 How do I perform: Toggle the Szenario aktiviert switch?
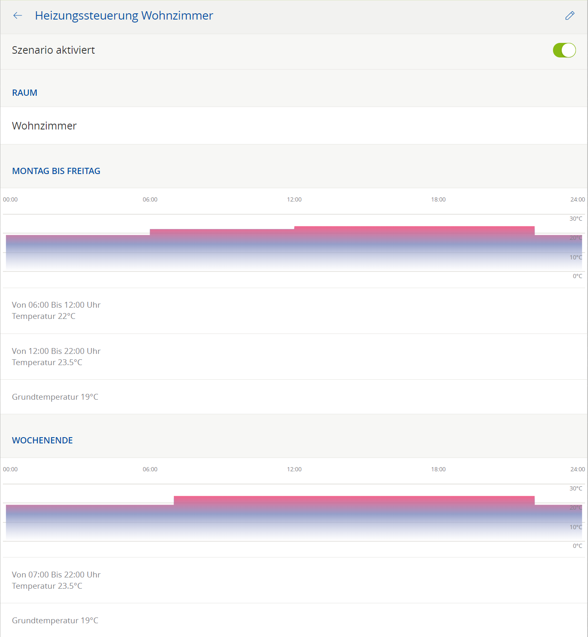[x=564, y=50]
